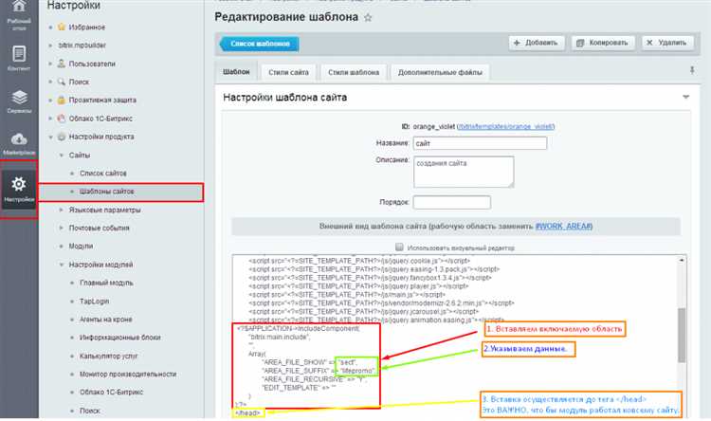This screenshot has height=421, width=711.
Task: Collapse the Настройки шаблона сайта section arrow
Action: 685,97
